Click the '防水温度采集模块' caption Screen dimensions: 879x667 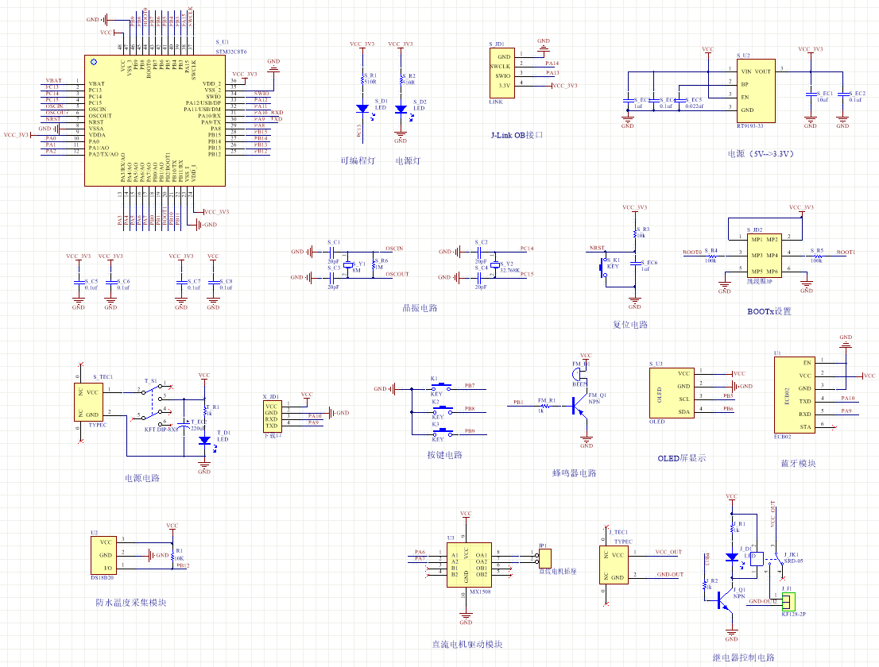pyautogui.click(x=130, y=603)
